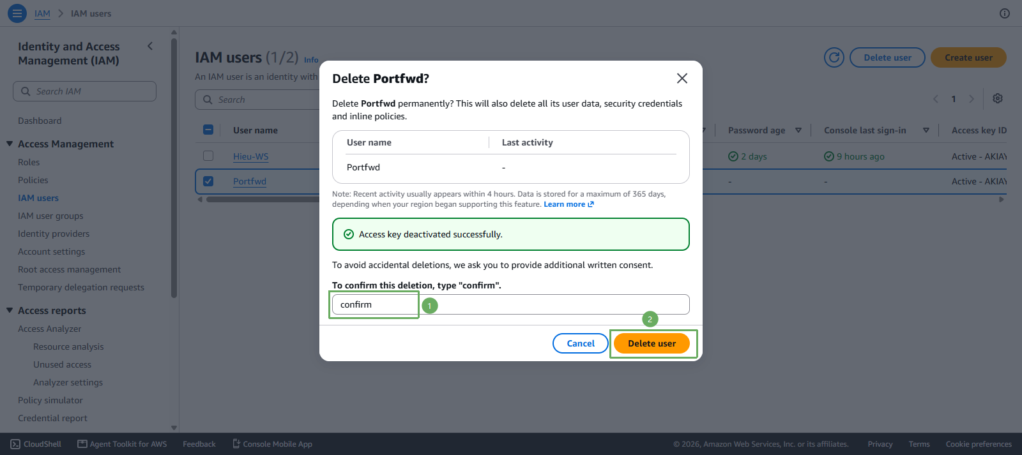Click the Cancel button in dialog

(x=581, y=343)
